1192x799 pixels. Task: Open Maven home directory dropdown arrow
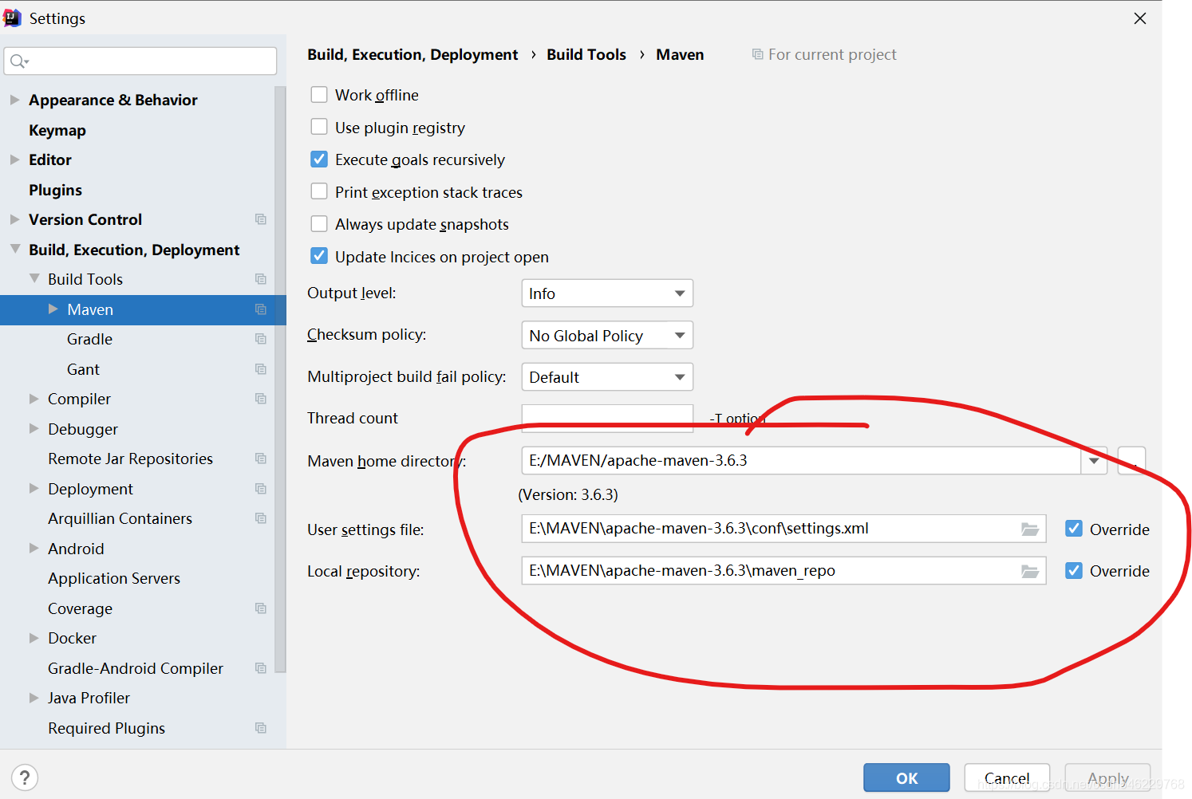[1094, 461]
